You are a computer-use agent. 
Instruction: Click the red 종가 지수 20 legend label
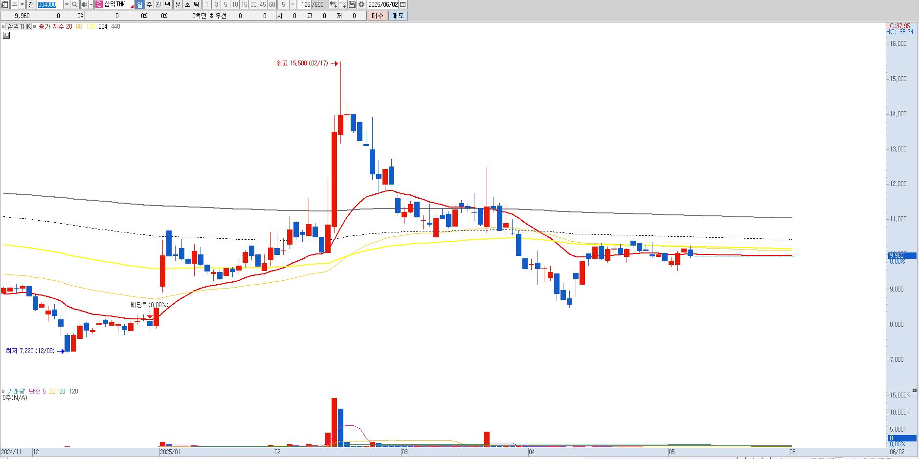(x=55, y=26)
